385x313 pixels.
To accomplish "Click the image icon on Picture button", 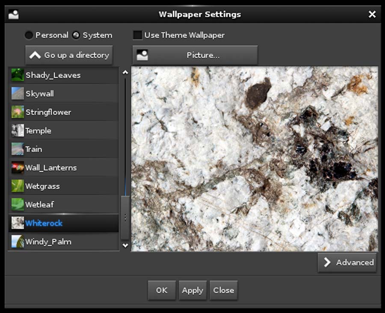I will click(142, 55).
